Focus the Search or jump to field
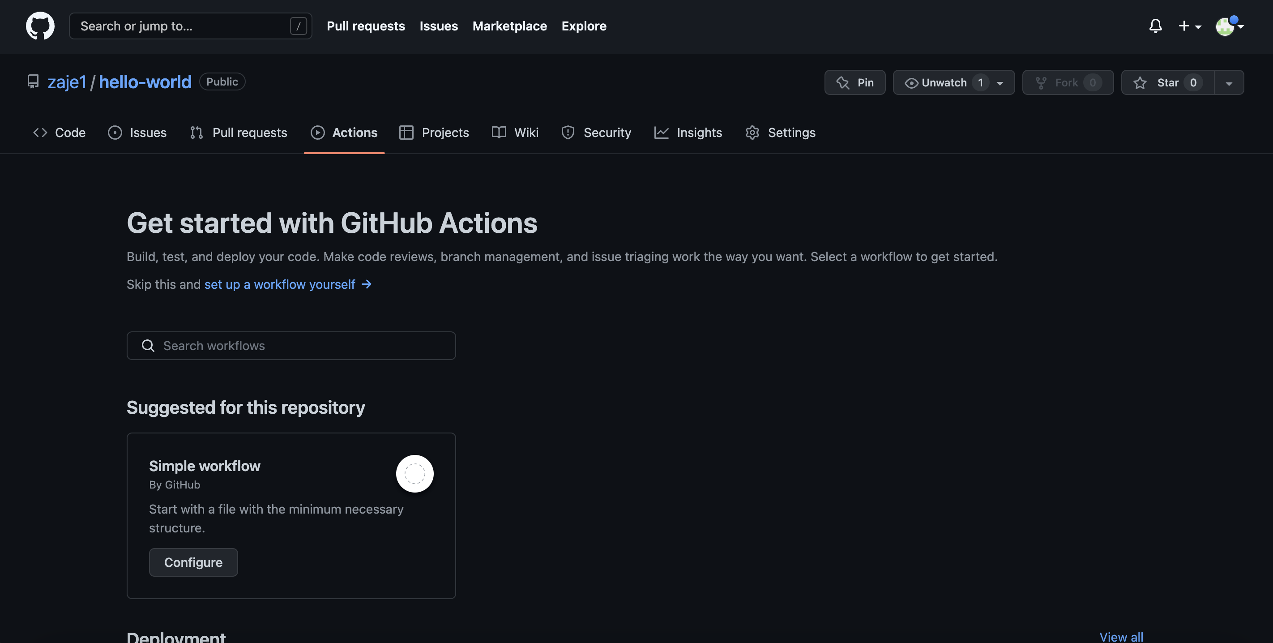This screenshot has width=1273, height=643. tap(190, 26)
